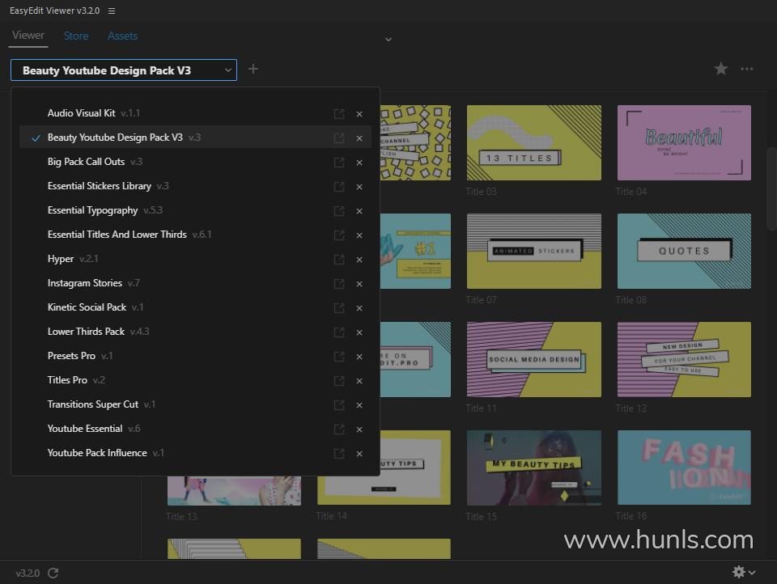Open the Title 08 Quotes thumbnail
Viewport: 777px width, 584px height.
coord(684,251)
